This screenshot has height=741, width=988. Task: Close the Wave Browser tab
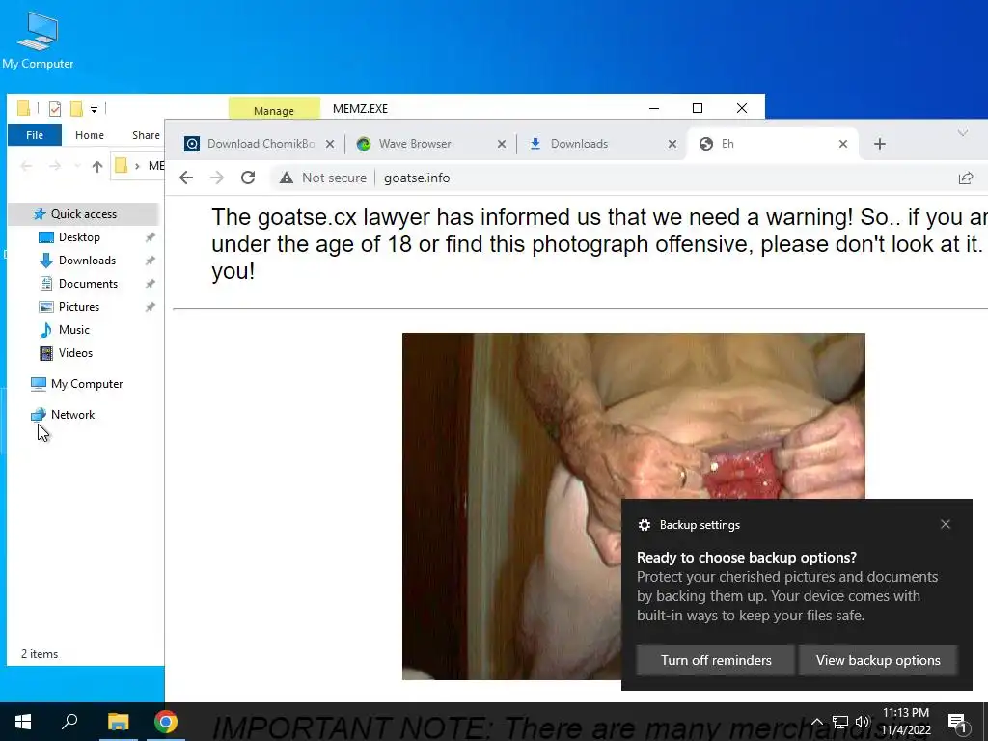point(502,144)
